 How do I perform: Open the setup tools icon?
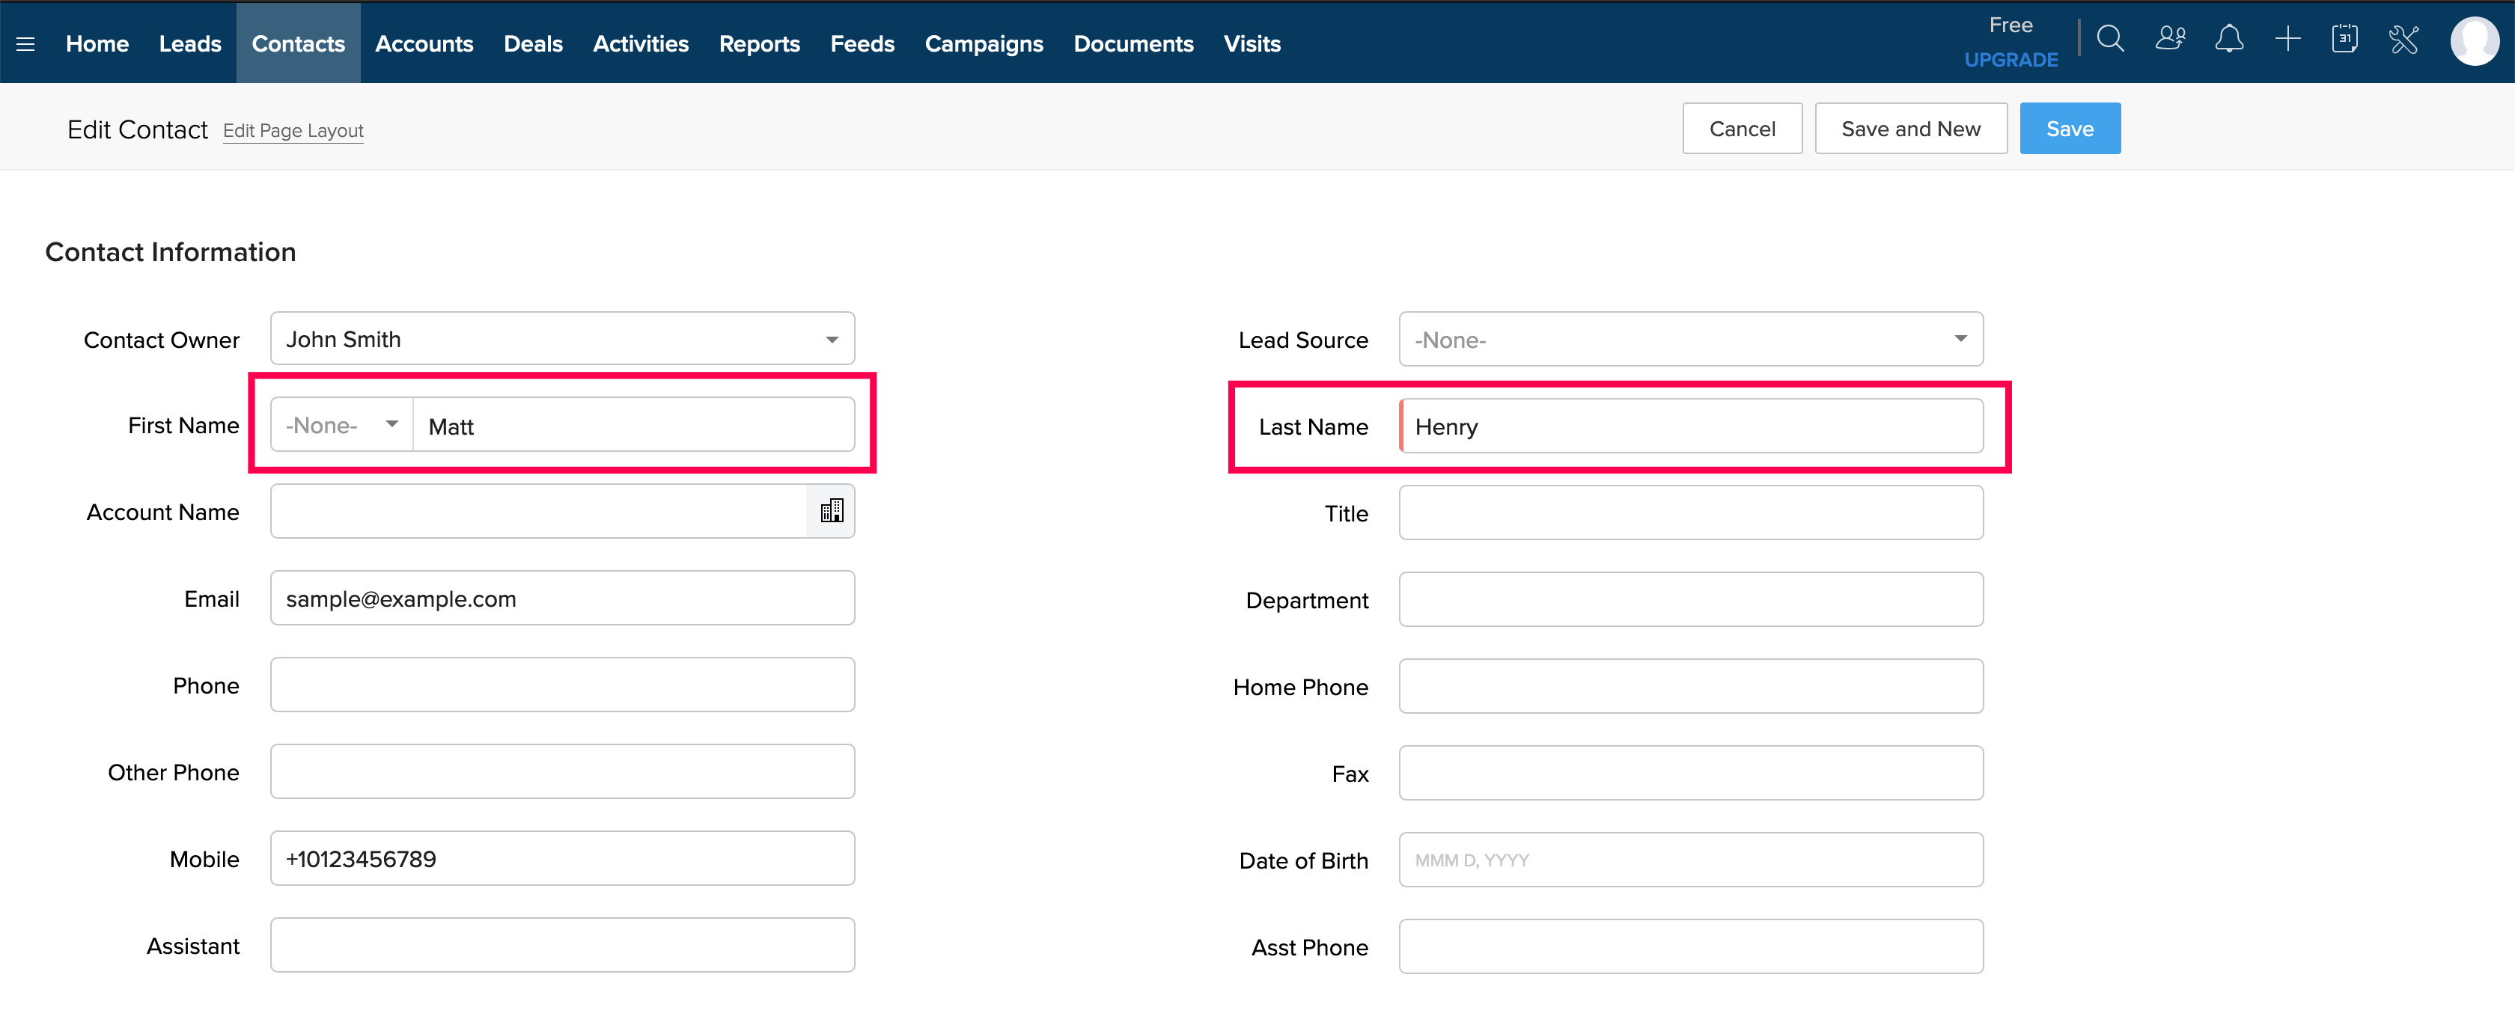[2403, 40]
